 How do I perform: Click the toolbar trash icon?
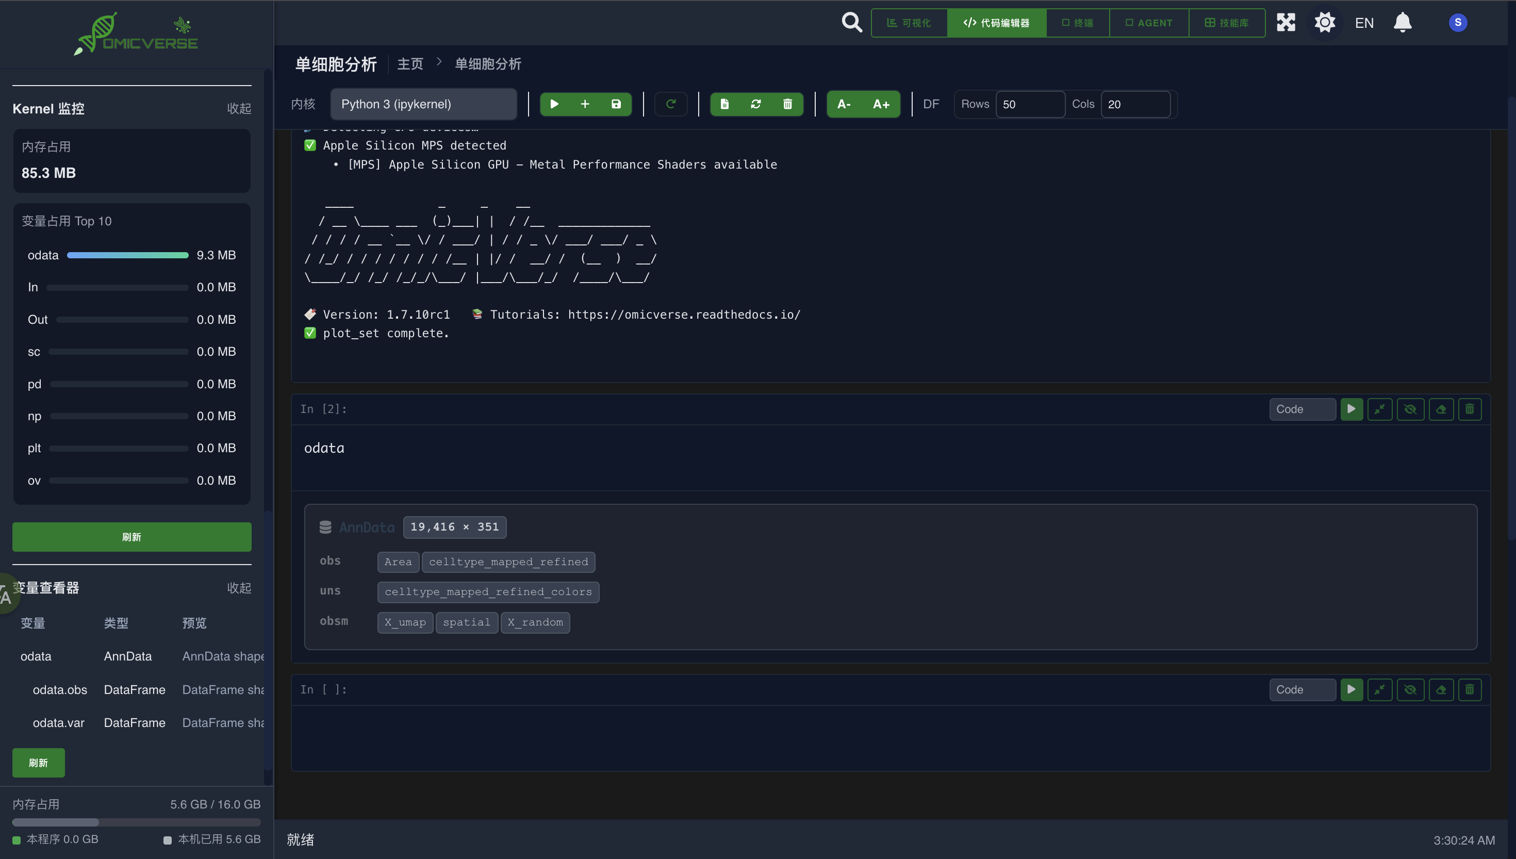(x=787, y=104)
